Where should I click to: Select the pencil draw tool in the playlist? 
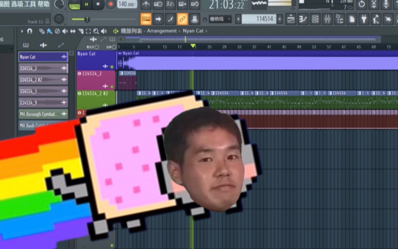coord(42,31)
